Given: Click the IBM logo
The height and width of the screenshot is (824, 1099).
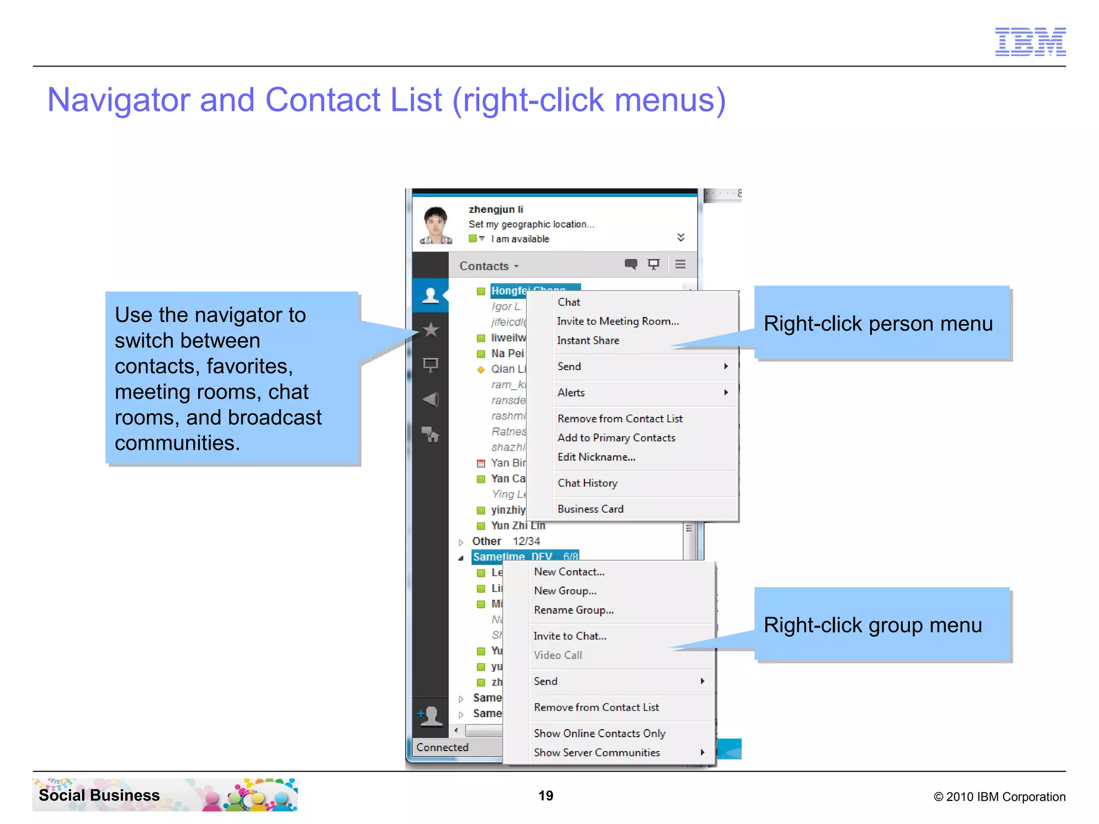Looking at the screenshot, I should point(1030,41).
